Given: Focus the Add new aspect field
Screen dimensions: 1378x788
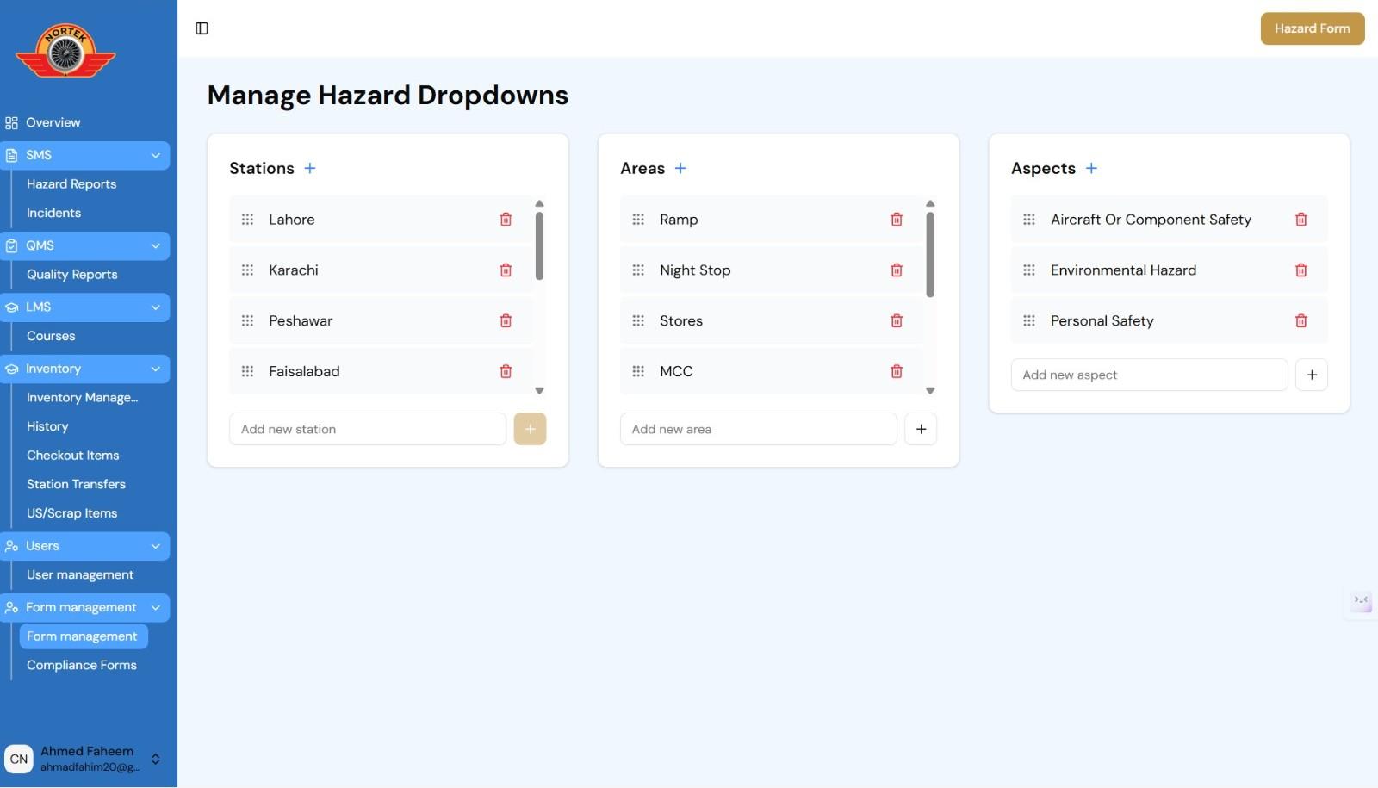Looking at the screenshot, I should 1150,375.
